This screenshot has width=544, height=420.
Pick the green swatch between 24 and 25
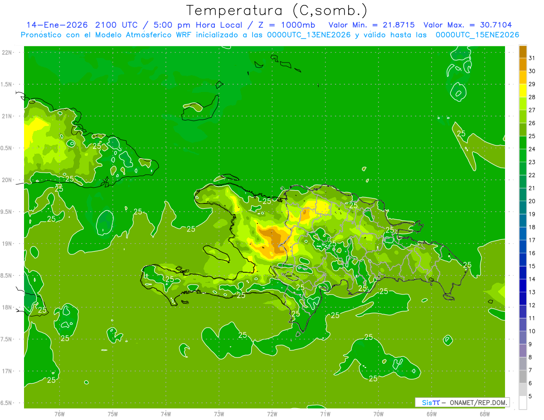523,143
